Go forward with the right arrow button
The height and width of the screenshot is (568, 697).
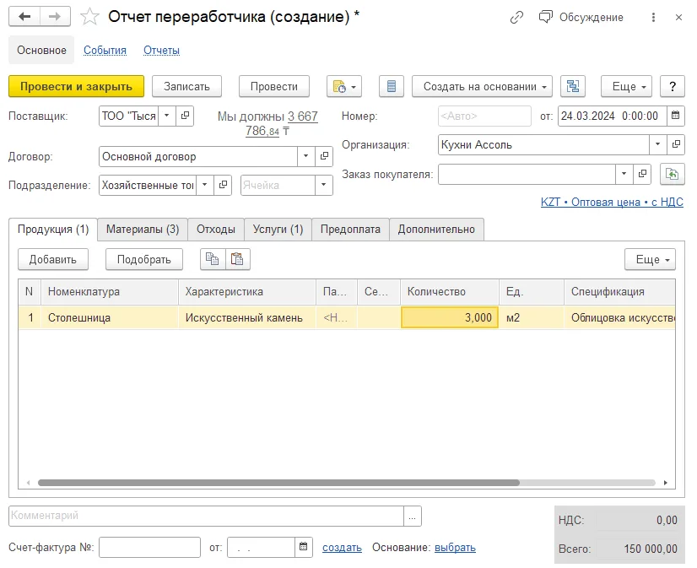[x=55, y=17]
